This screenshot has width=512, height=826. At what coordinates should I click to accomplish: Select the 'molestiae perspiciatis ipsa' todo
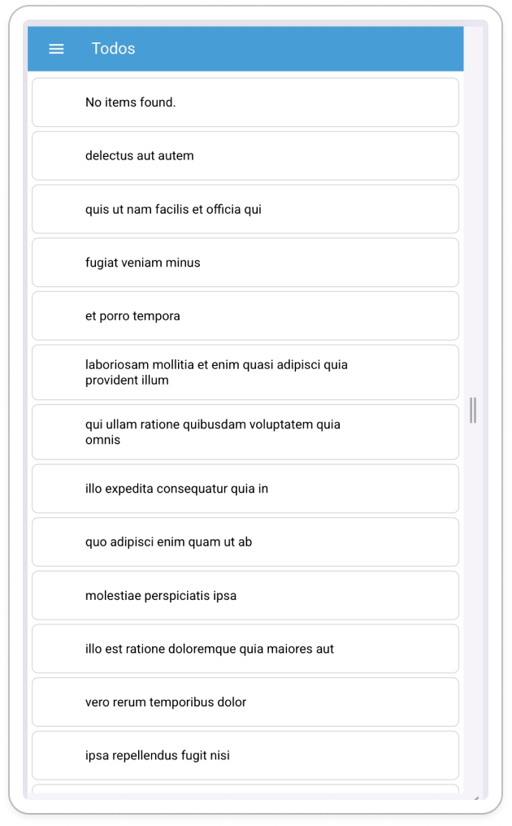click(x=245, y=596)
